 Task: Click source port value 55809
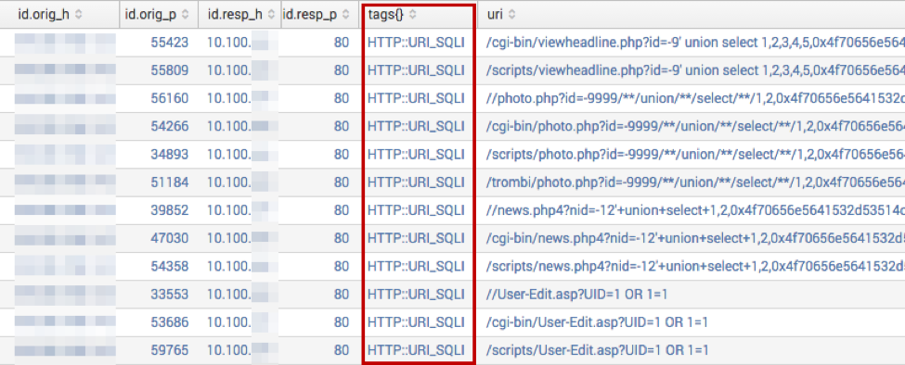tap(170, 70)
